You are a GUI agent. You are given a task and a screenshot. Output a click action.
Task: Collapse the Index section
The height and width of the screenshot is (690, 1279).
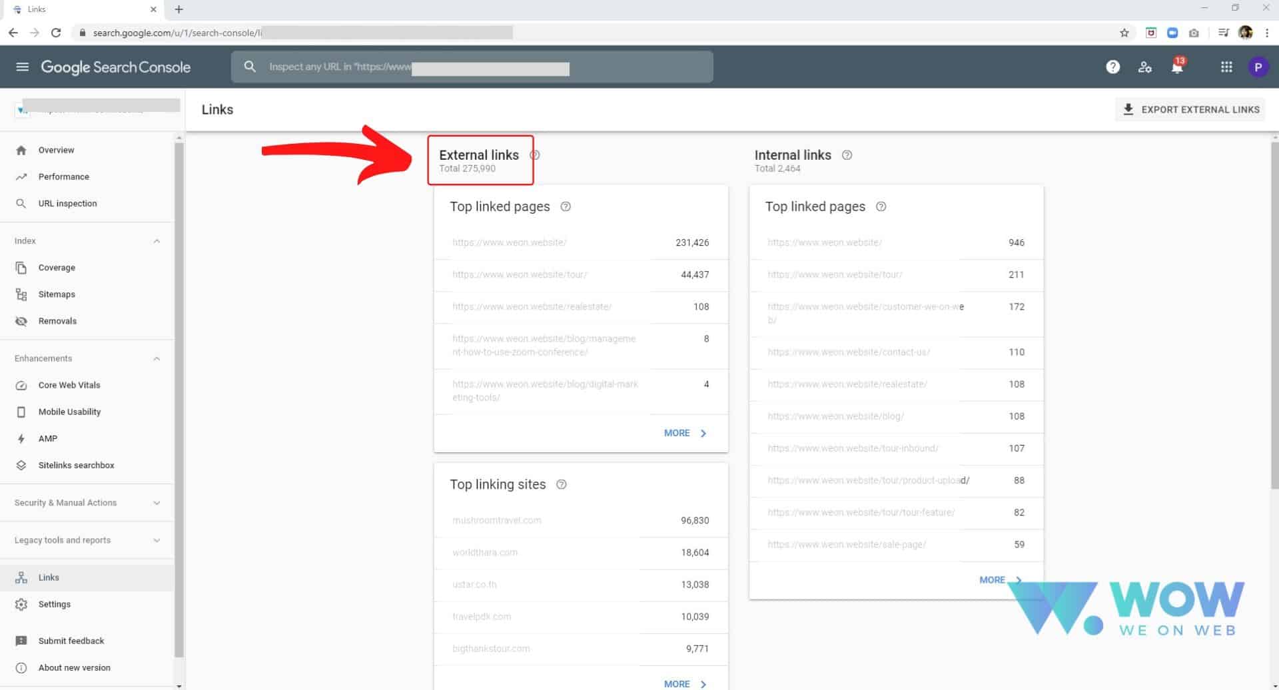[157, 240]
